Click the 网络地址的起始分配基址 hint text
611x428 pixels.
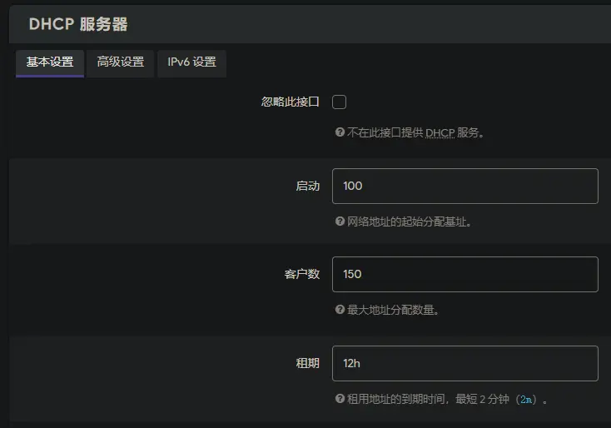410,221
